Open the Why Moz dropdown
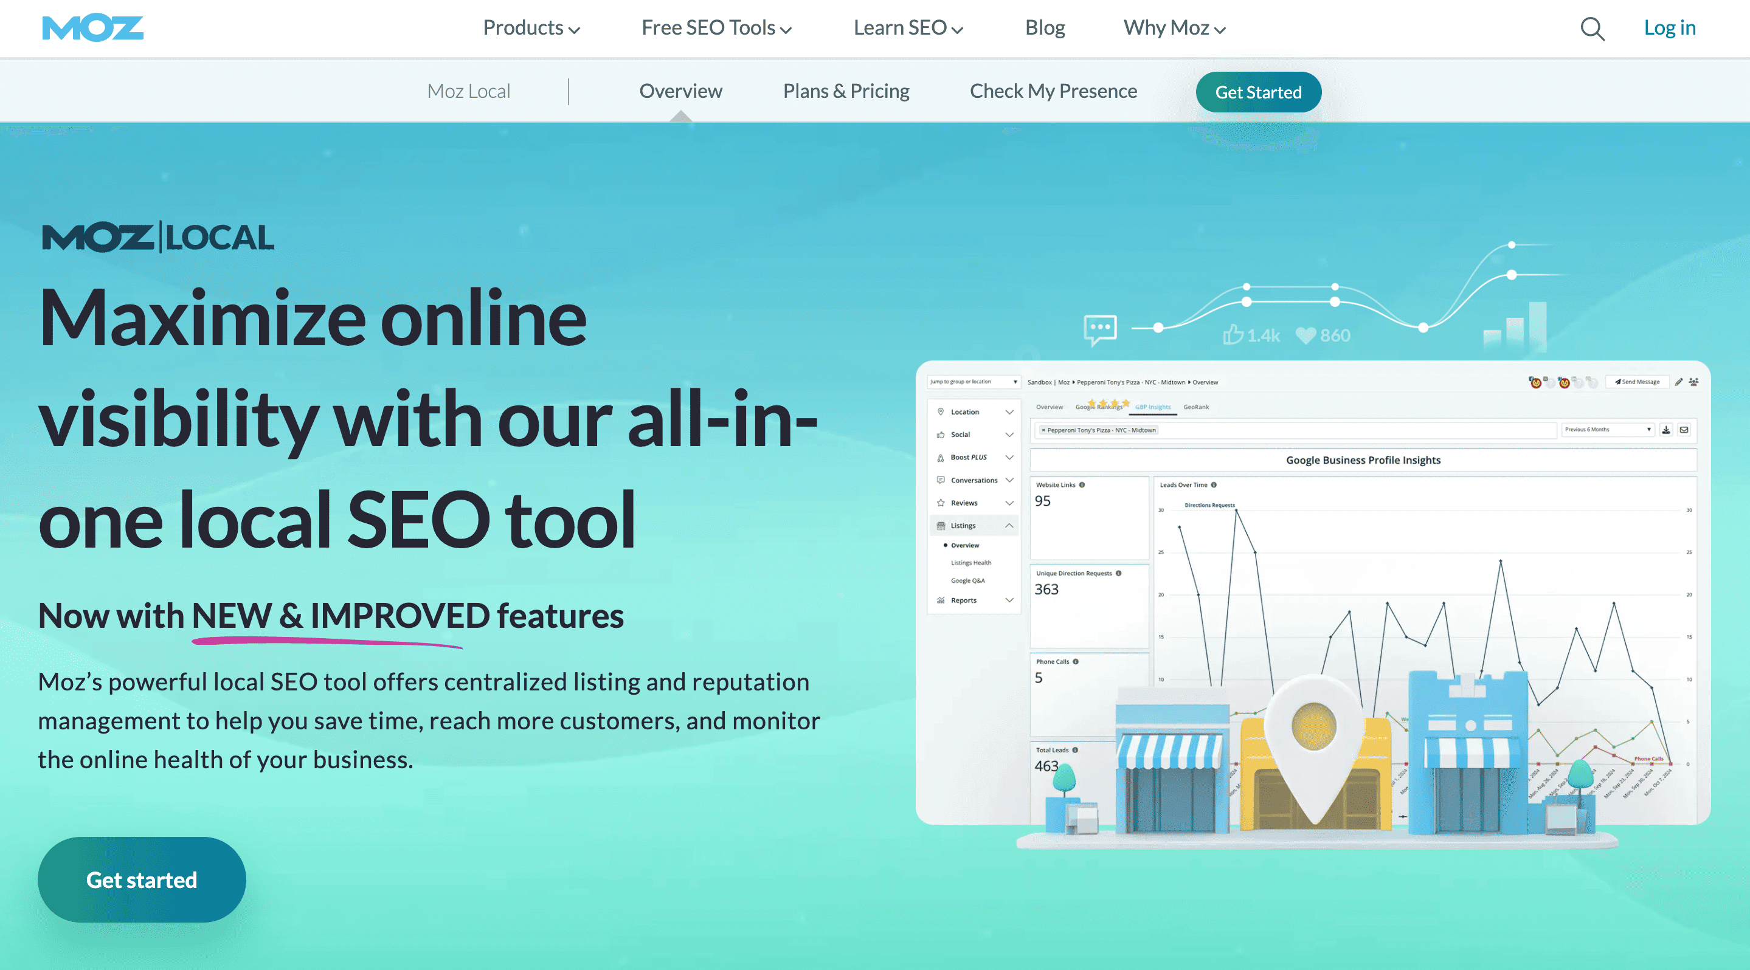The image size is (1750, 970). (x=1174, y=28)
